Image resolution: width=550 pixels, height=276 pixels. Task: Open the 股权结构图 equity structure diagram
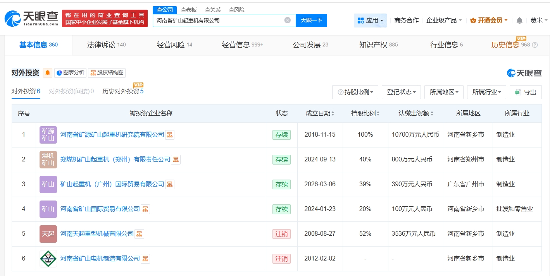click(107, 73)
